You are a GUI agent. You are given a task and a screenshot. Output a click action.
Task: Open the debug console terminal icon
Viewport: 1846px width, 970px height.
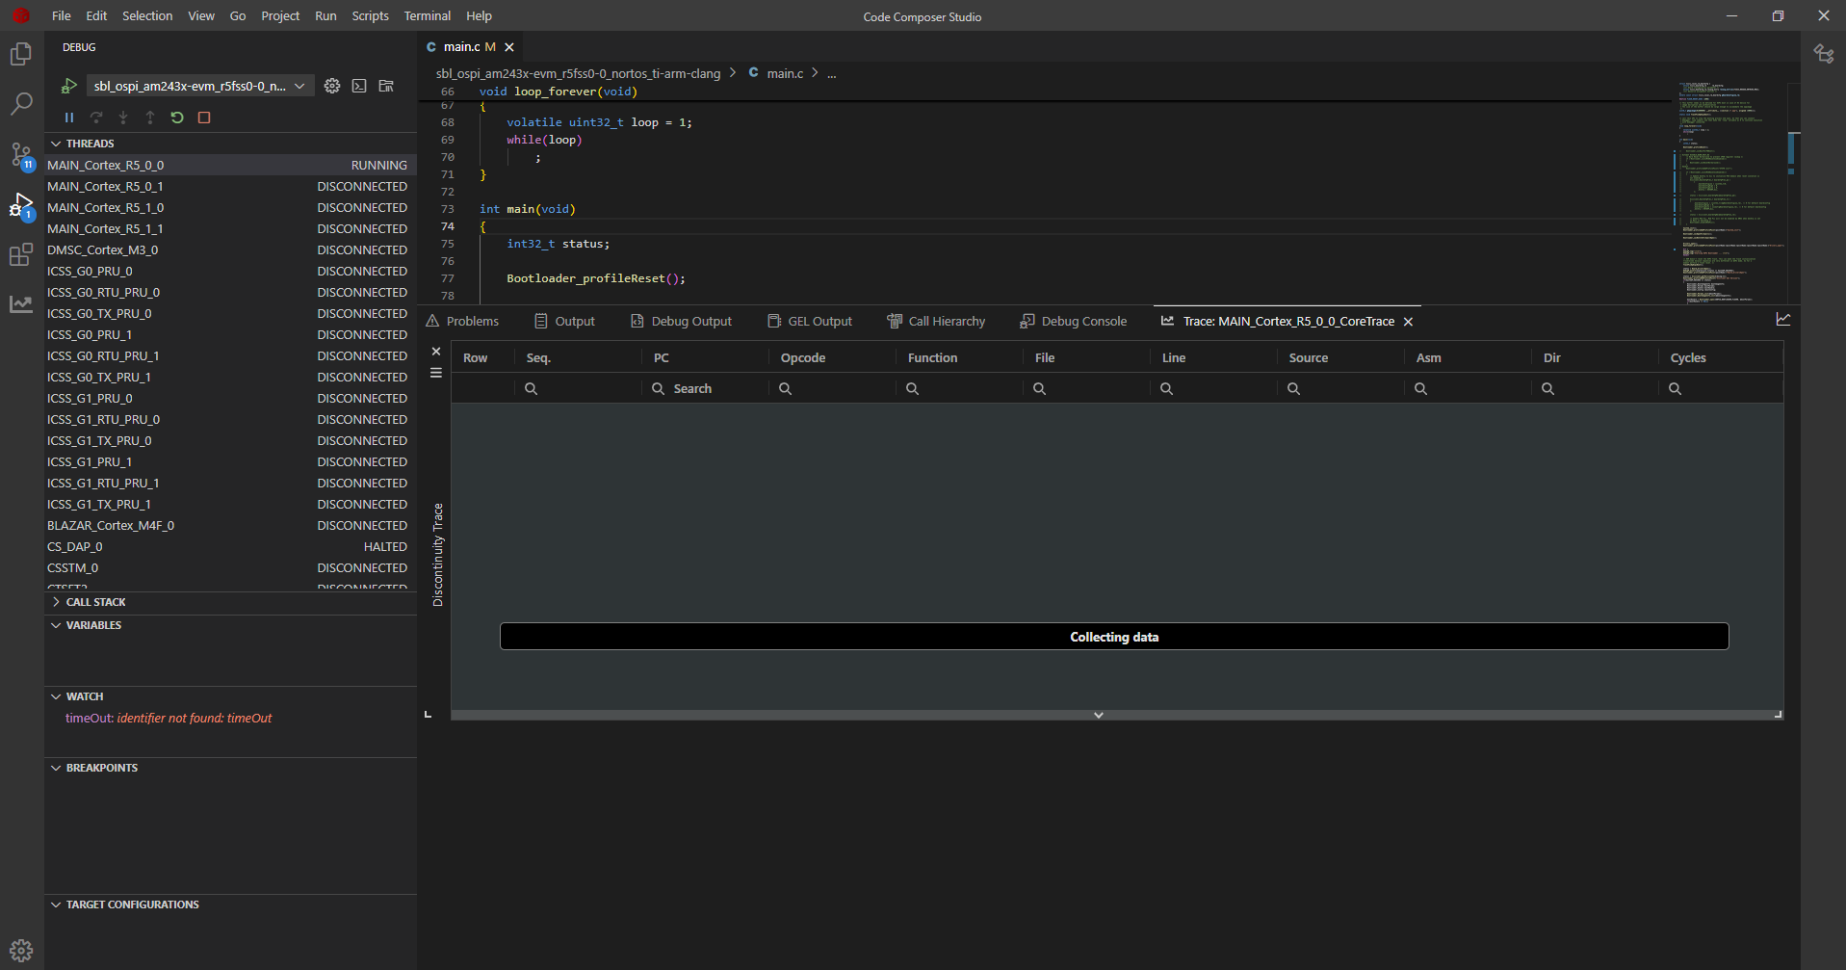(359, 86)
